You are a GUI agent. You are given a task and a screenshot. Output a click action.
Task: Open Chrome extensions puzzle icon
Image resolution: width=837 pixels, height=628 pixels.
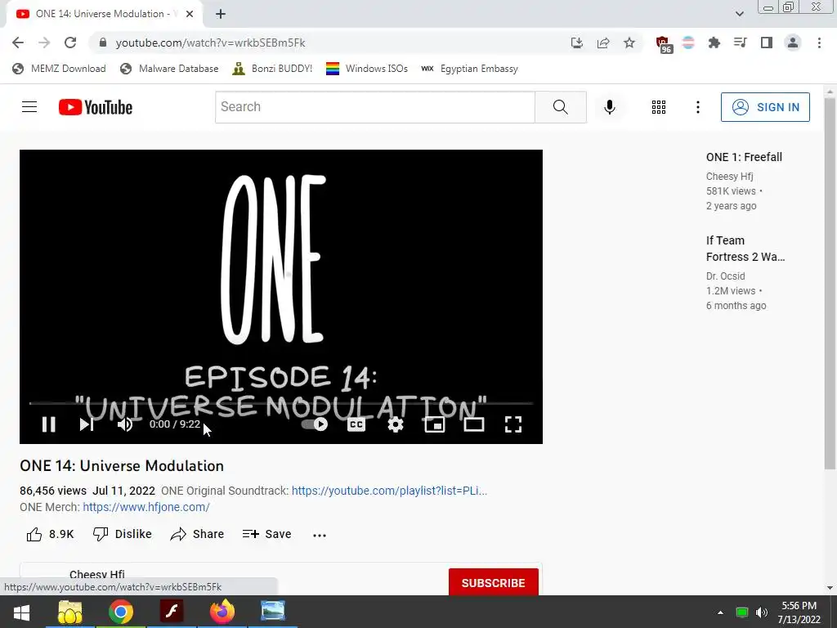[714, 43]
